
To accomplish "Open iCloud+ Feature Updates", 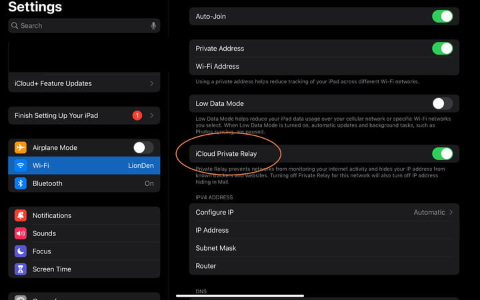I will click(x=84, y=83).
